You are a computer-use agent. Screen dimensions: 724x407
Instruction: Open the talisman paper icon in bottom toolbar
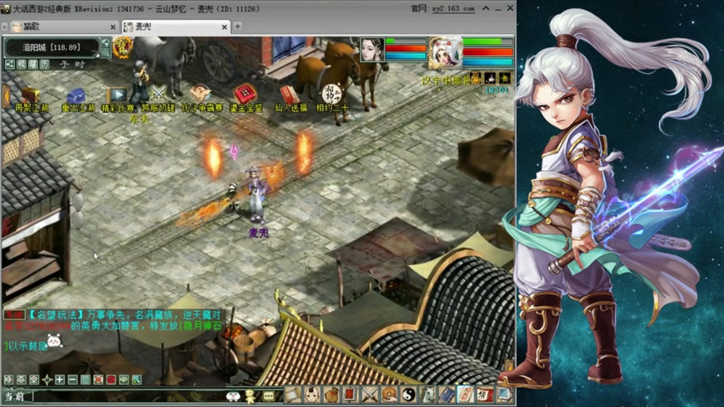tap(465, 394)
